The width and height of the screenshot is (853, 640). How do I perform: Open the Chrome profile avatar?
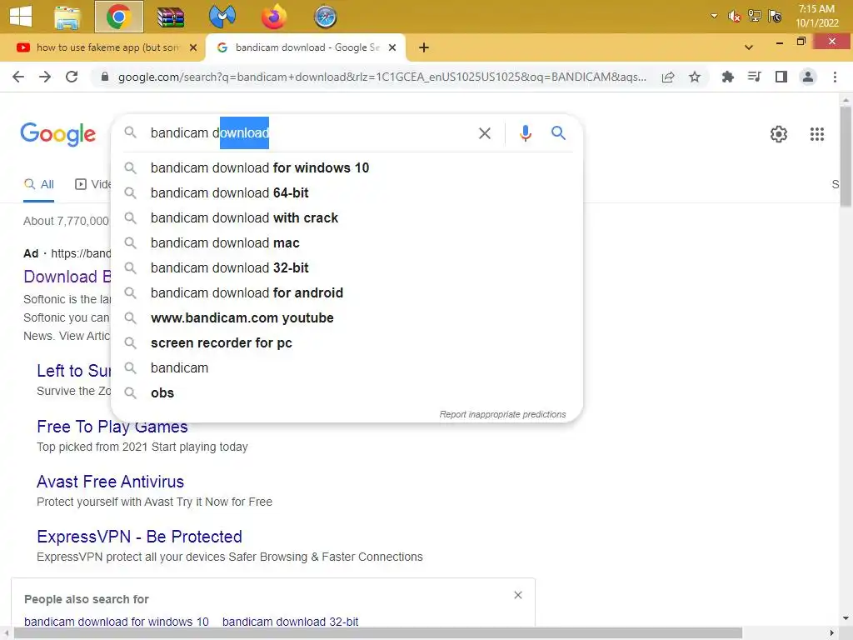(x=808, y=77)
